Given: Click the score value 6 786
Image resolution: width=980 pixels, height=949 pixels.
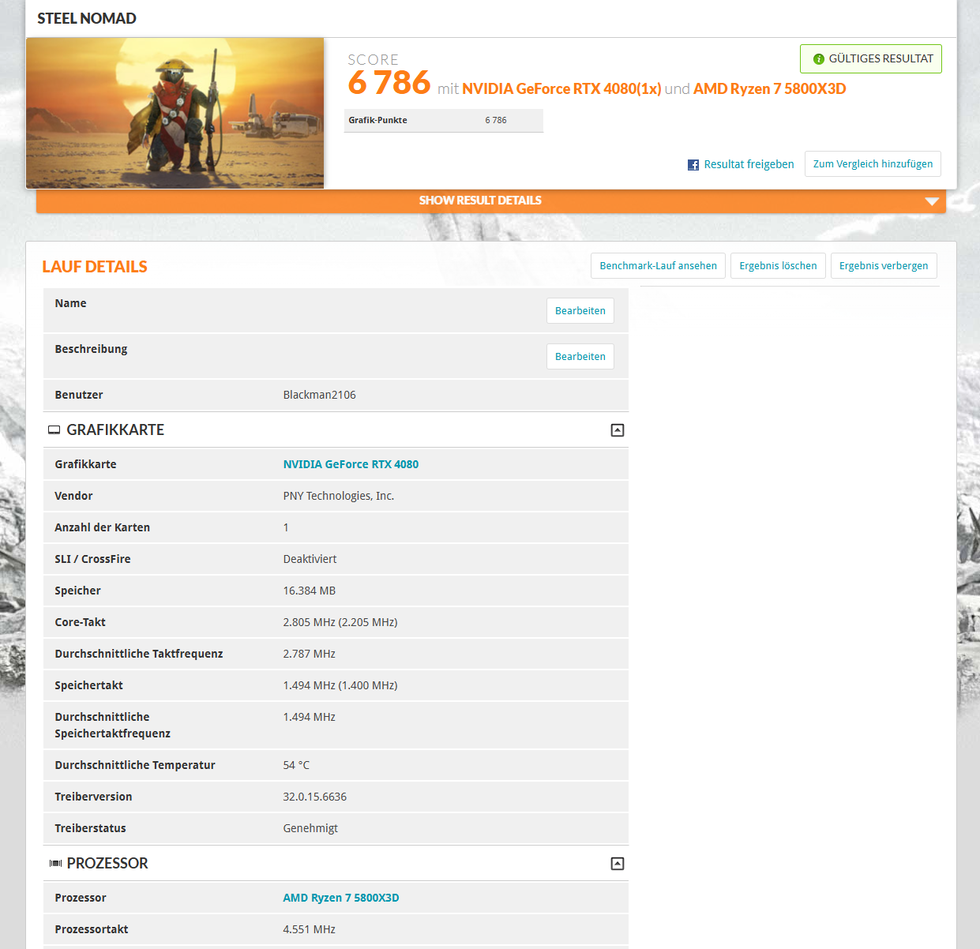Looking at the screenshot, I should 389,83.
